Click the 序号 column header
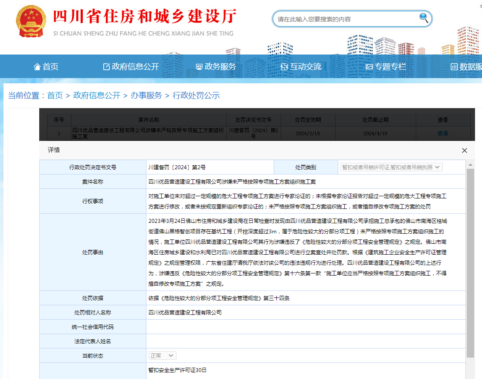 59,120
